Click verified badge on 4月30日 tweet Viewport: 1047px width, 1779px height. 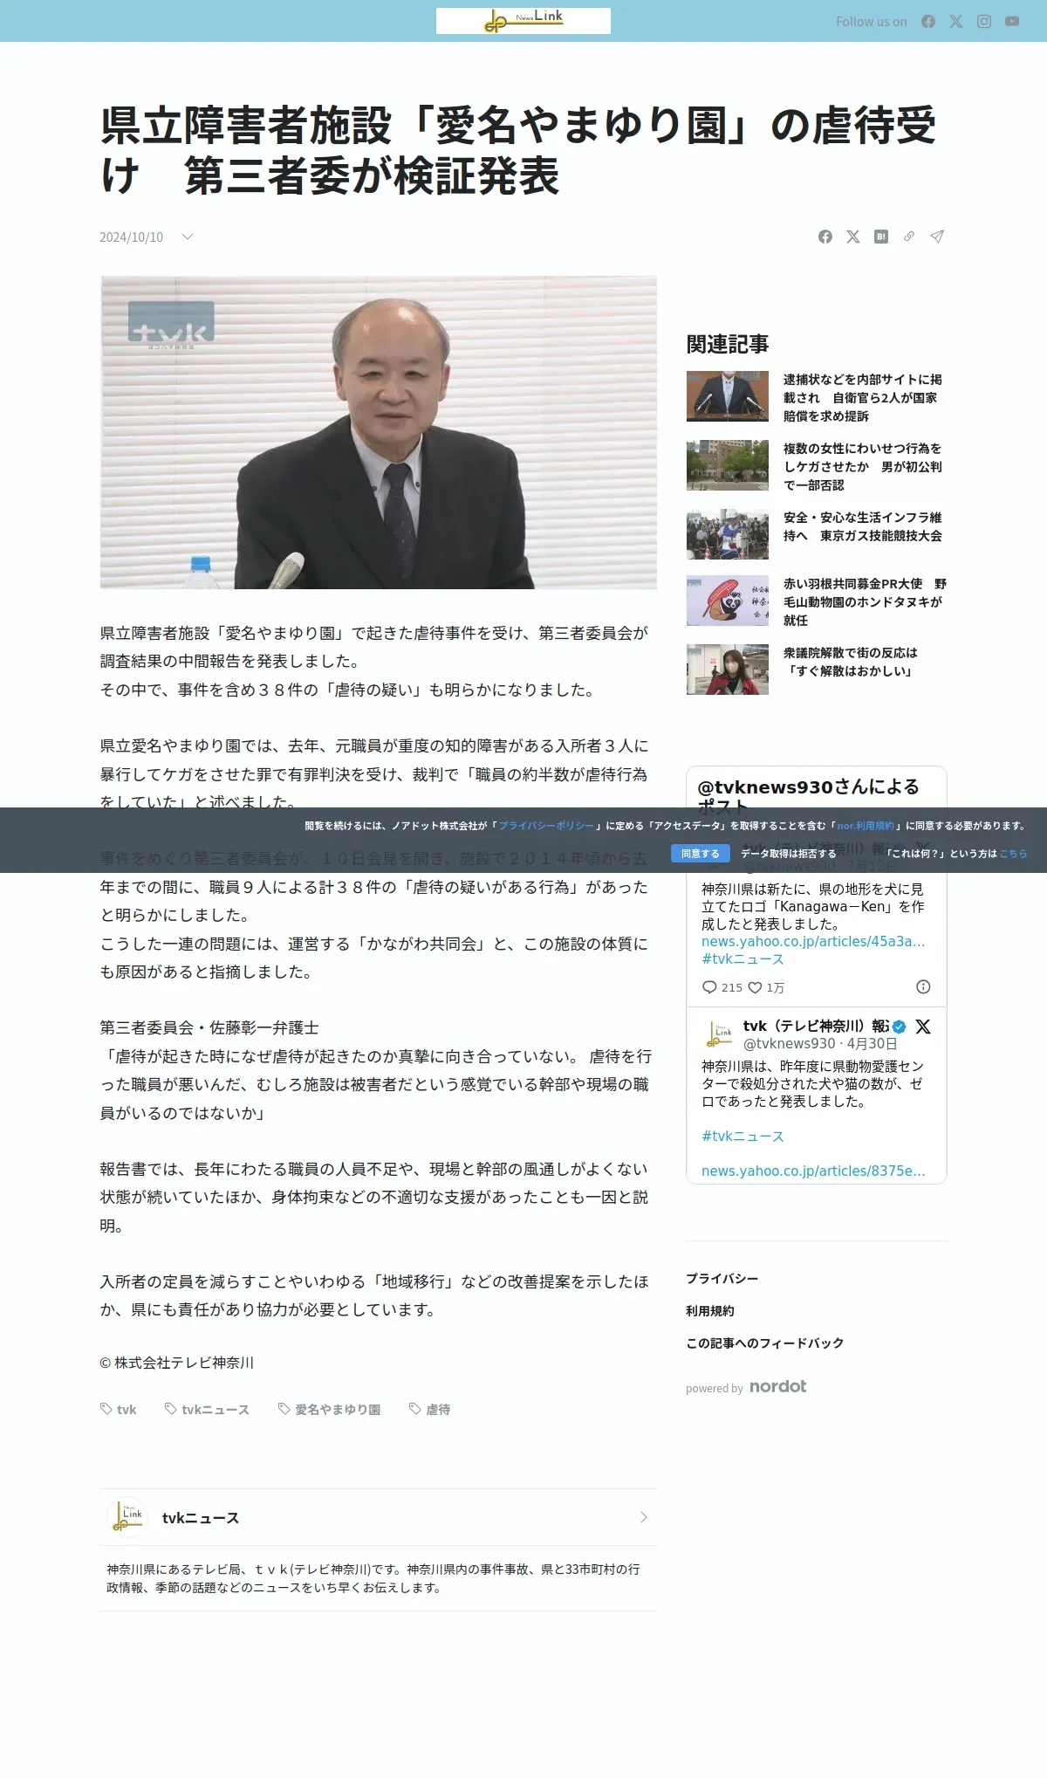click(x=899, y=1027)
